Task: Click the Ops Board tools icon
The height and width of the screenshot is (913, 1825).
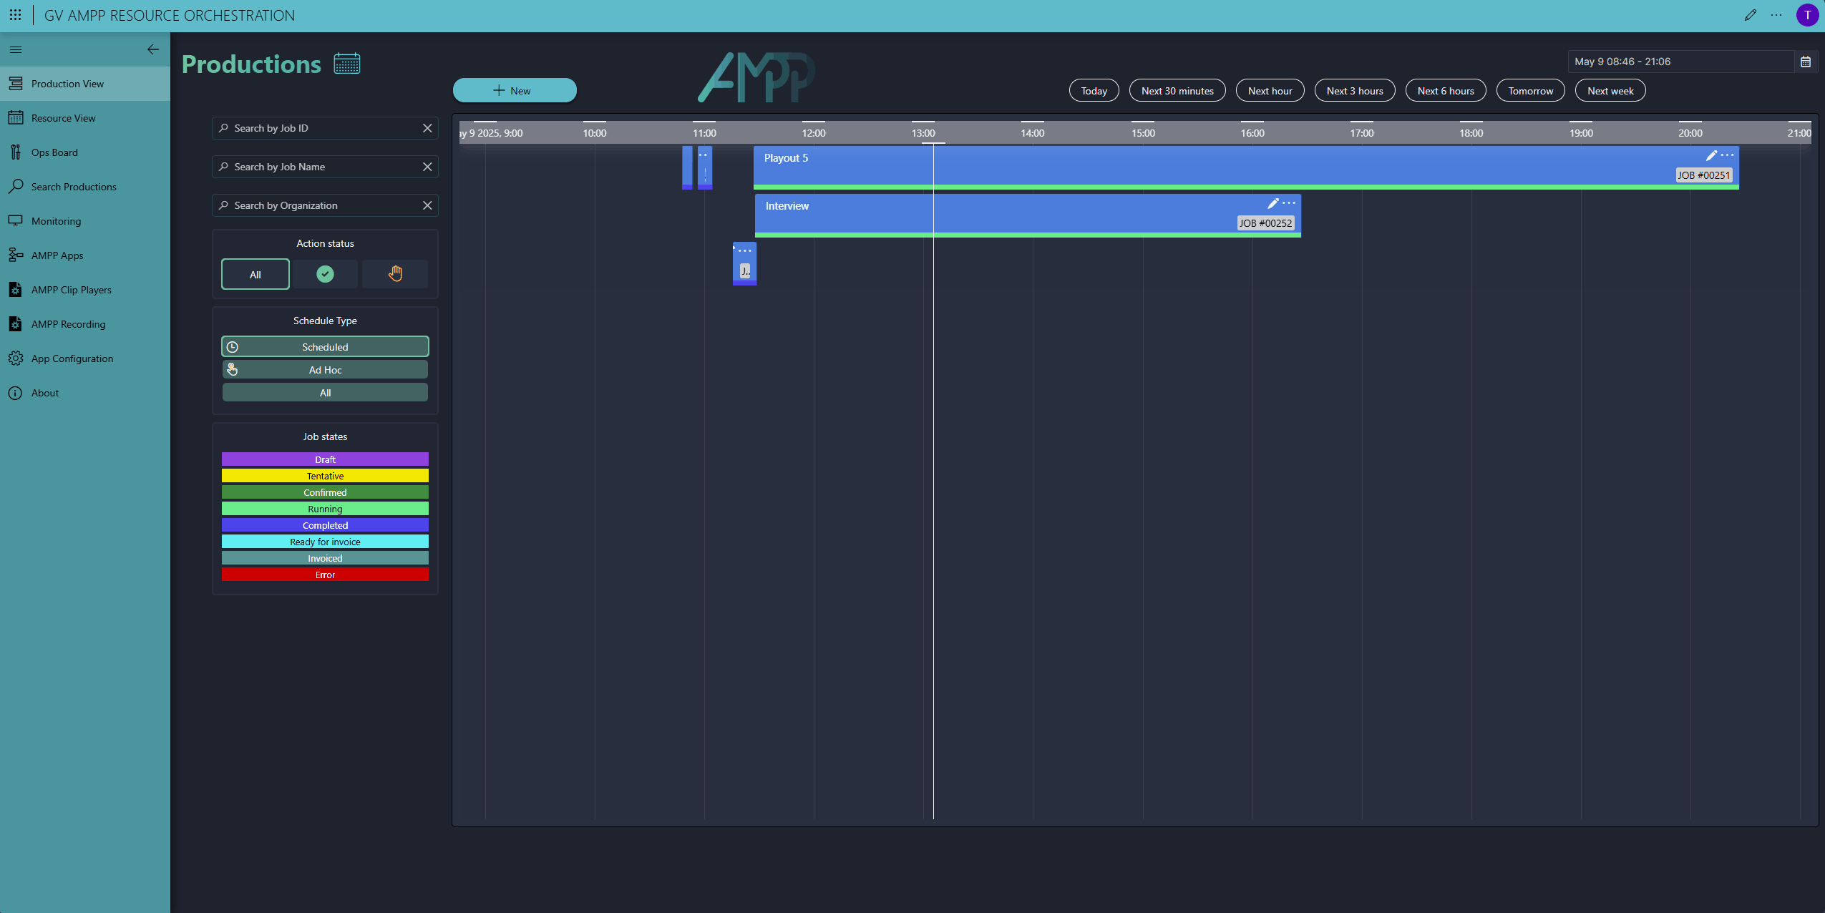Action: [16, 152]
